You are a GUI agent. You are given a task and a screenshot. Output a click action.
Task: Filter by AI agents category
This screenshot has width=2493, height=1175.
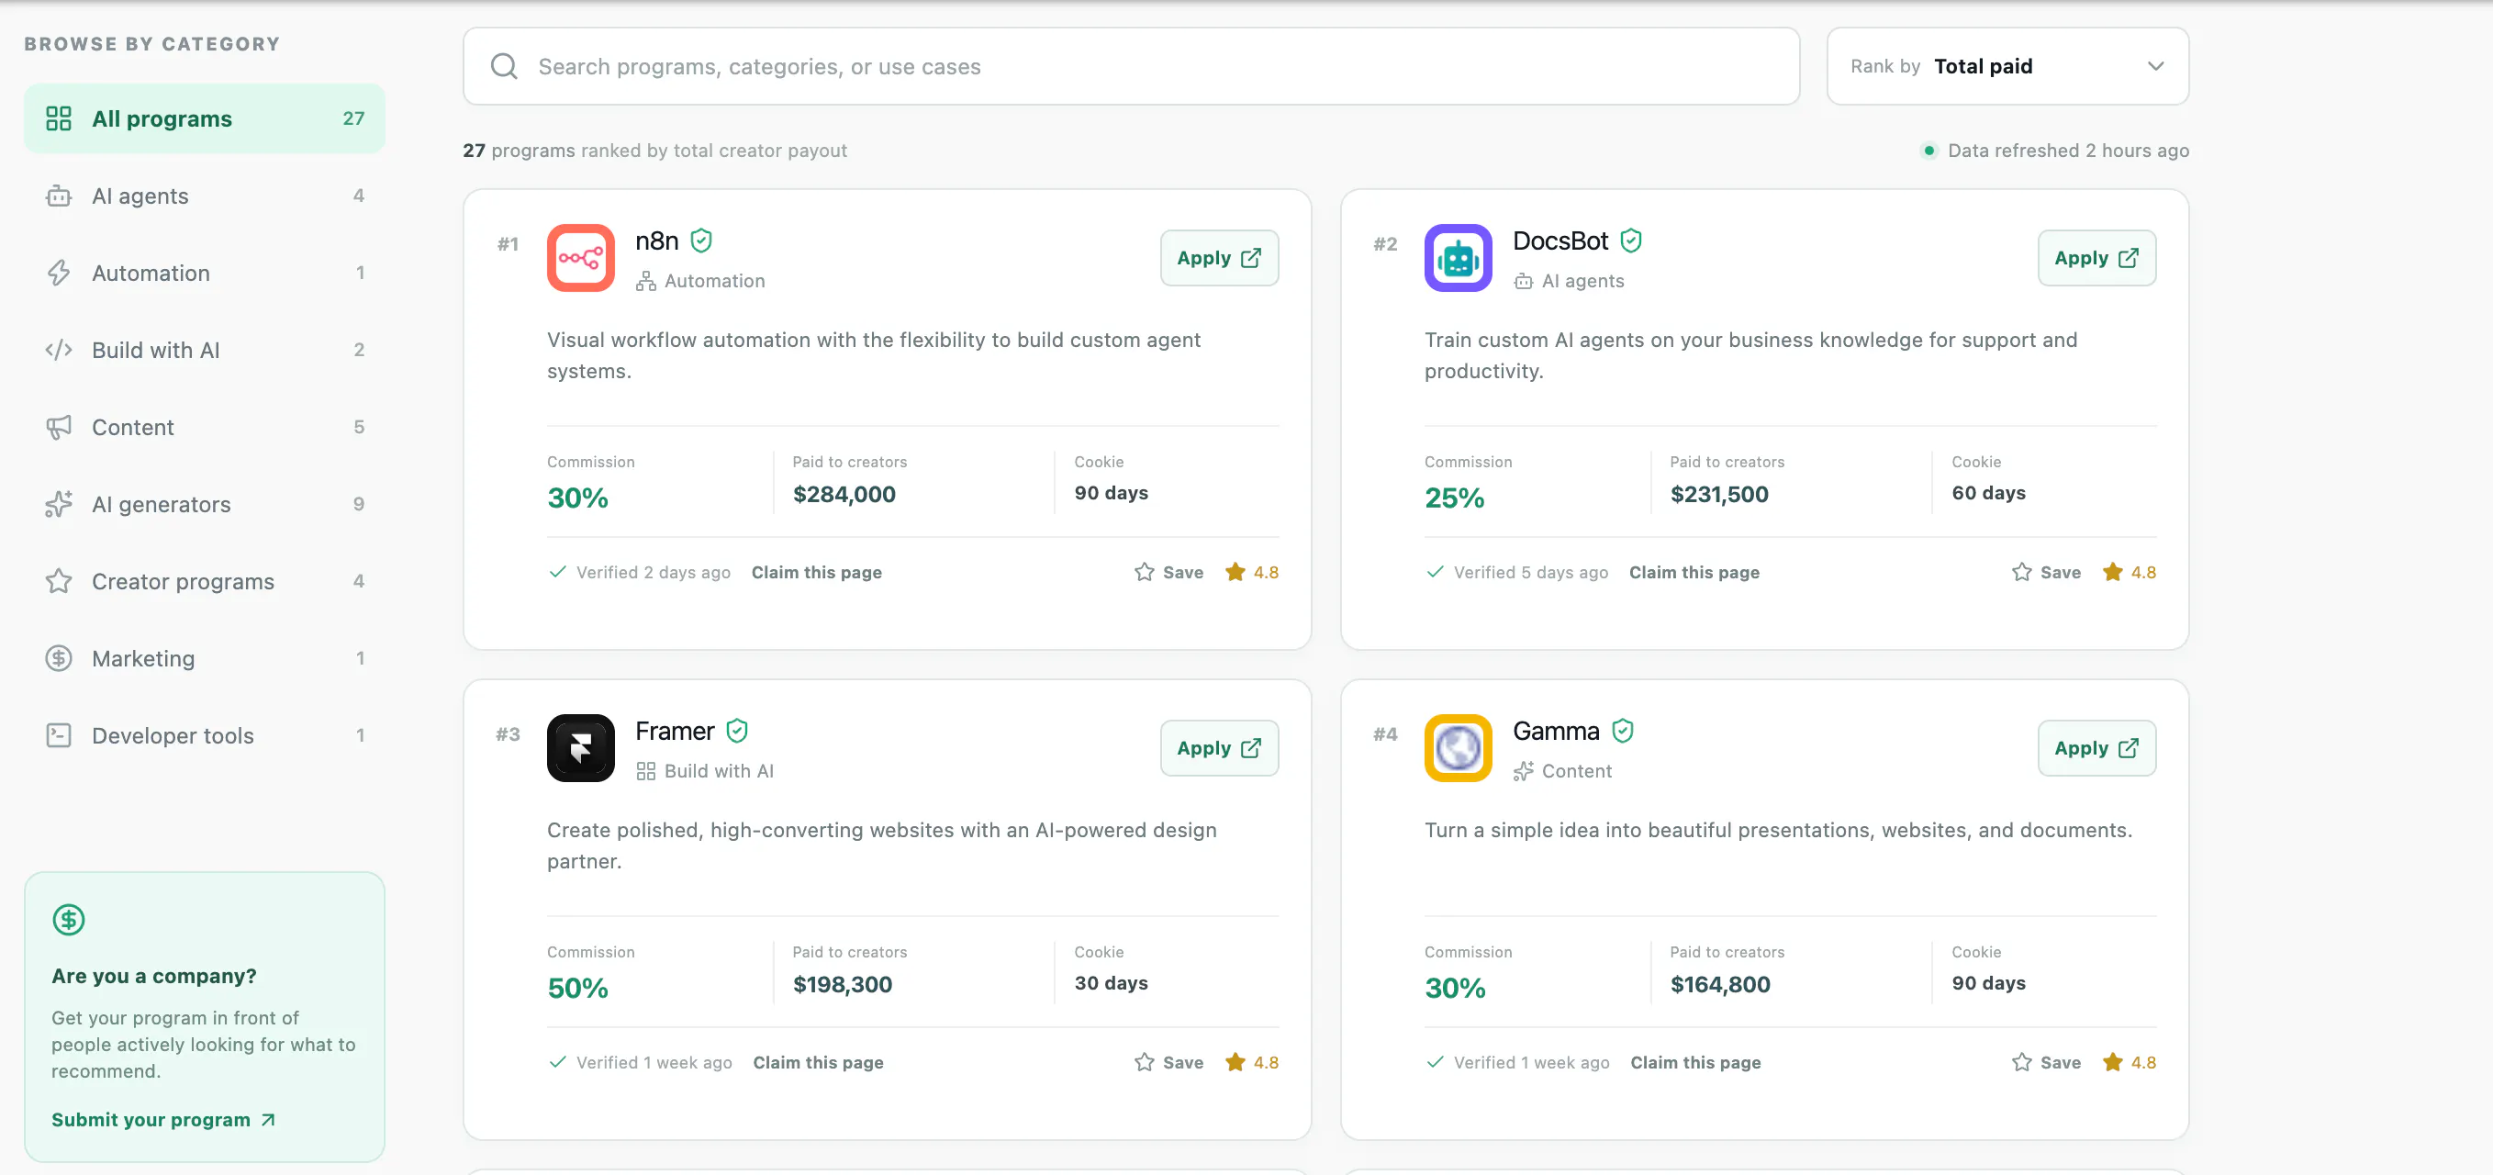pyautogui.click(x=204, y=196)
